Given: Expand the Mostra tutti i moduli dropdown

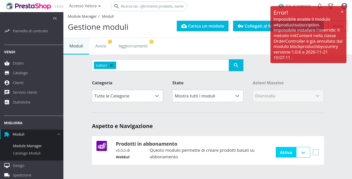Looking at the screenshot, I should click(208, 96).
